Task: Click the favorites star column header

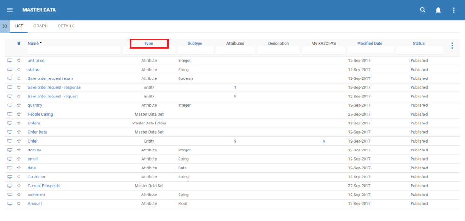Action: click(x=19, y=43)
